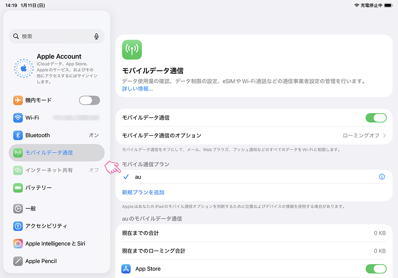Tap the 検索 search field
The width and height of the screenshot is (398, 278).
53,36
